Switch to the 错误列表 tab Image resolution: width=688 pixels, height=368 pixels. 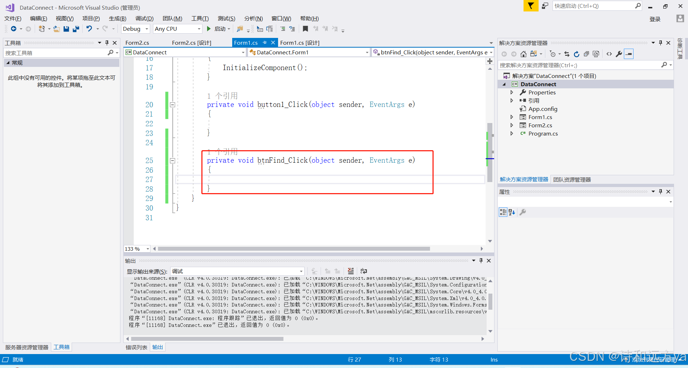[137, 347]
